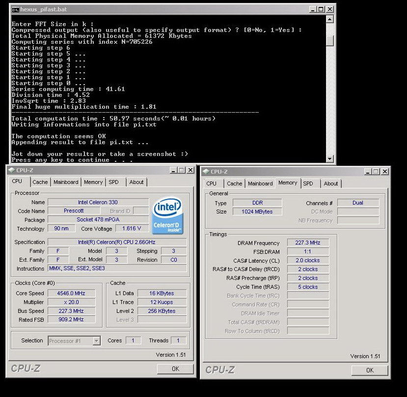Switch to Memory tab in left CPU-Z window
Viewport: 407px width, 397px height.
(93, 182)
